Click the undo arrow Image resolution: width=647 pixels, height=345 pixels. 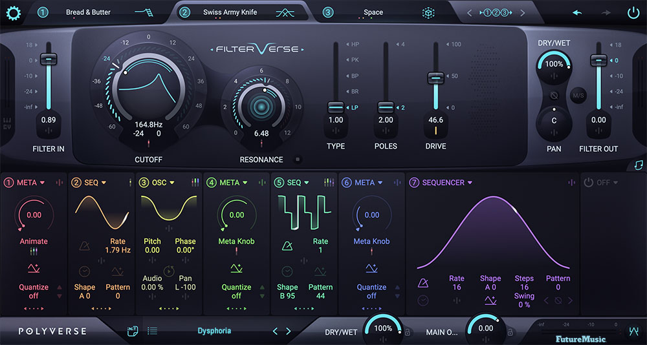click(578, 13)
